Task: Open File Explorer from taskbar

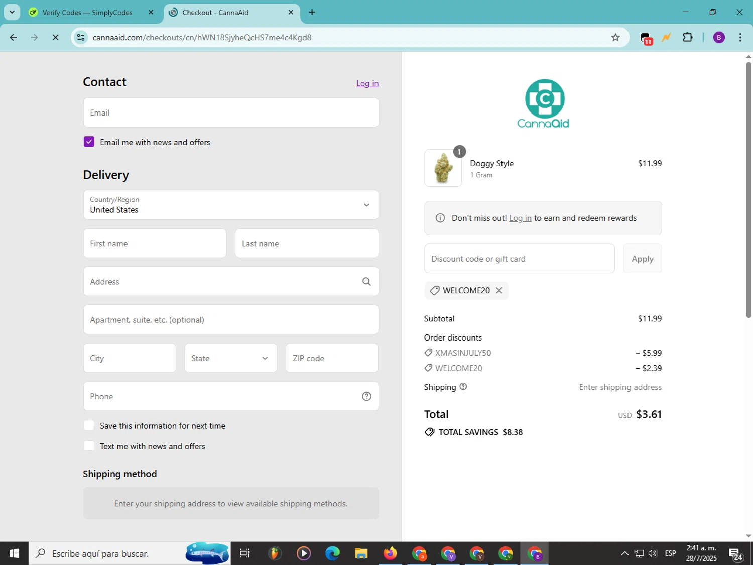Action: pyautogui.click(x=361, y=553)
